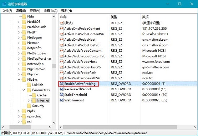Click the Registry Editor title bar icon

[x=4, y=4]
